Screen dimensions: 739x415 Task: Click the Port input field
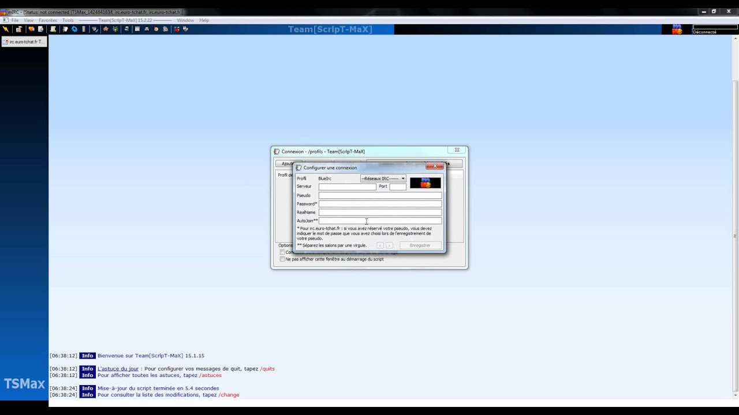point(398,187)
